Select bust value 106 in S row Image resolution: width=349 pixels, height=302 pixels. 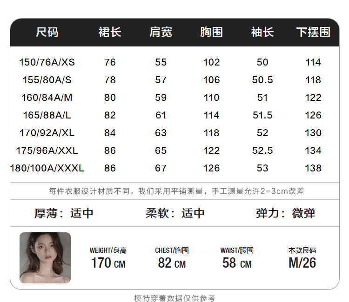[211, 80]
